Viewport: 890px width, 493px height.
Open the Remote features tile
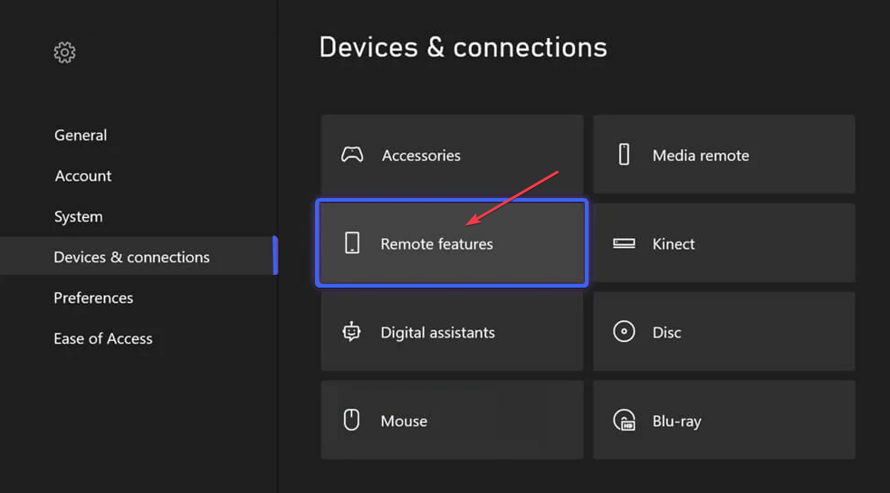(x=452, y=243)
